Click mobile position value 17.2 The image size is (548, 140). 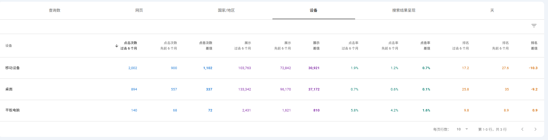(x=465, y=68)
